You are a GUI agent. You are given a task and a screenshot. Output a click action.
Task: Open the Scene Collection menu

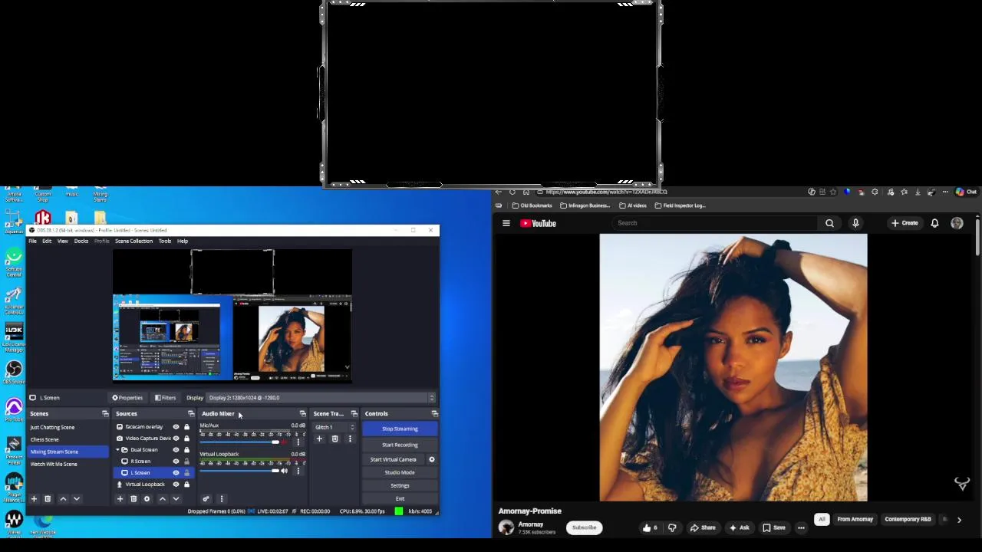[133, 242]
